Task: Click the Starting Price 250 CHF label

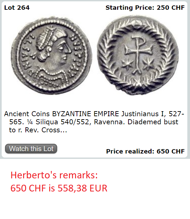Action: (145, 8)
